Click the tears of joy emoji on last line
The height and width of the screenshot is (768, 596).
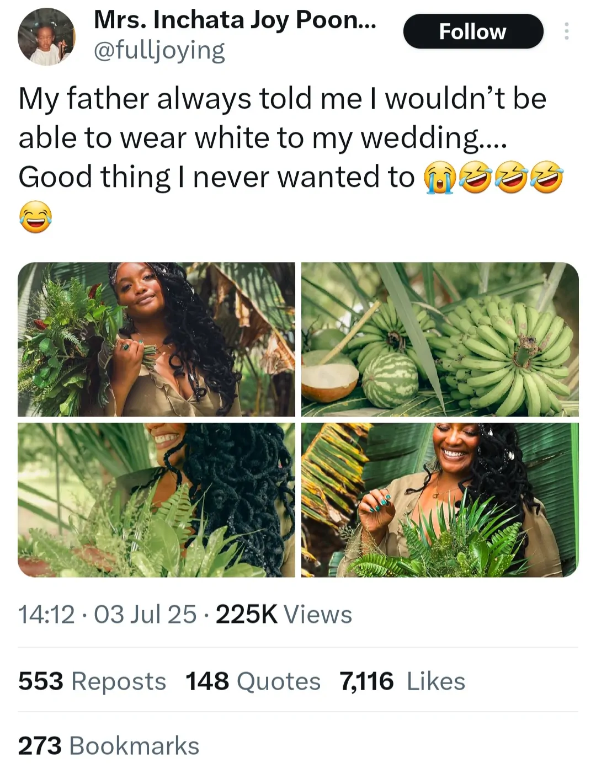coord(36,217)
